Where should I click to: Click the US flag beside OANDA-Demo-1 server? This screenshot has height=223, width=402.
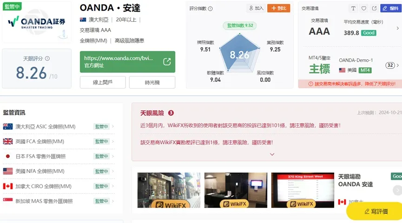pyautogui.click(x=342, y=70)
